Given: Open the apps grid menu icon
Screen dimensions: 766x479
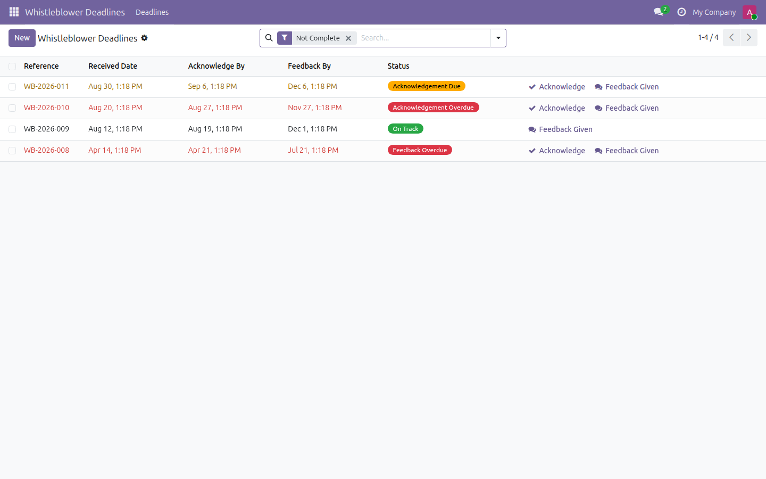Looking at the screenshot, I should coord(14,12).
